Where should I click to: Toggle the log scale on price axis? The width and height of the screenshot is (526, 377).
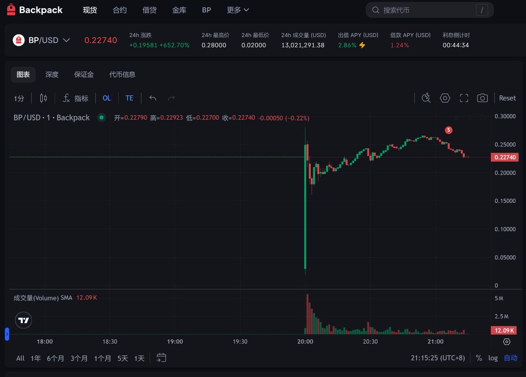pos(493,358)
